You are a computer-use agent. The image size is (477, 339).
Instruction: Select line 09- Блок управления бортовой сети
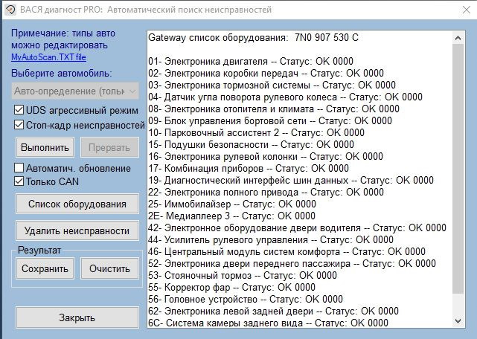pyautogui.click(x=270, y=120)
